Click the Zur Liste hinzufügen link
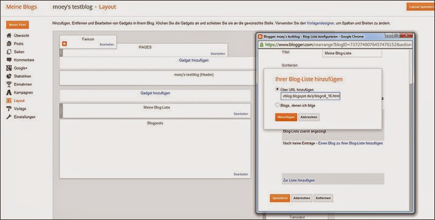435x220 pixels. (299, 180)
